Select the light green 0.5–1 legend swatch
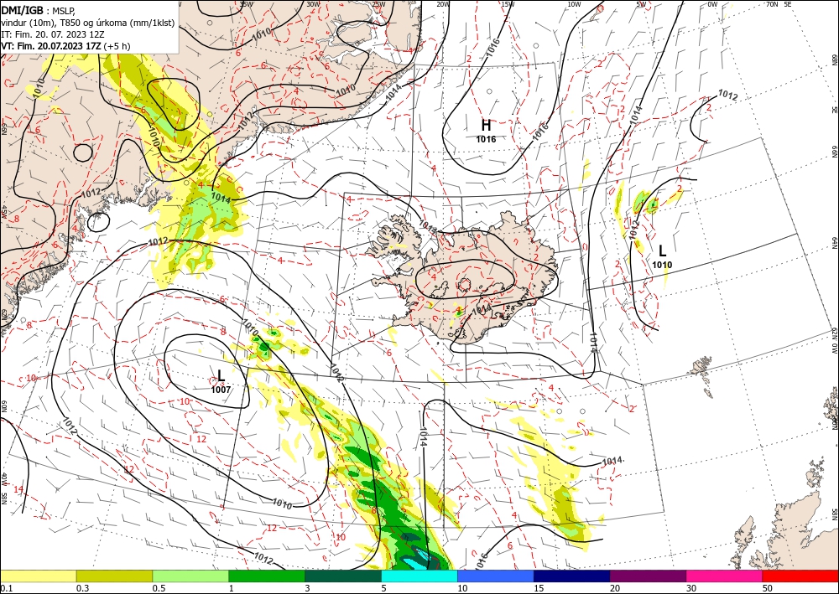This screenshot has height=594, width=839. pyautogui.click(x=190, y=576)
